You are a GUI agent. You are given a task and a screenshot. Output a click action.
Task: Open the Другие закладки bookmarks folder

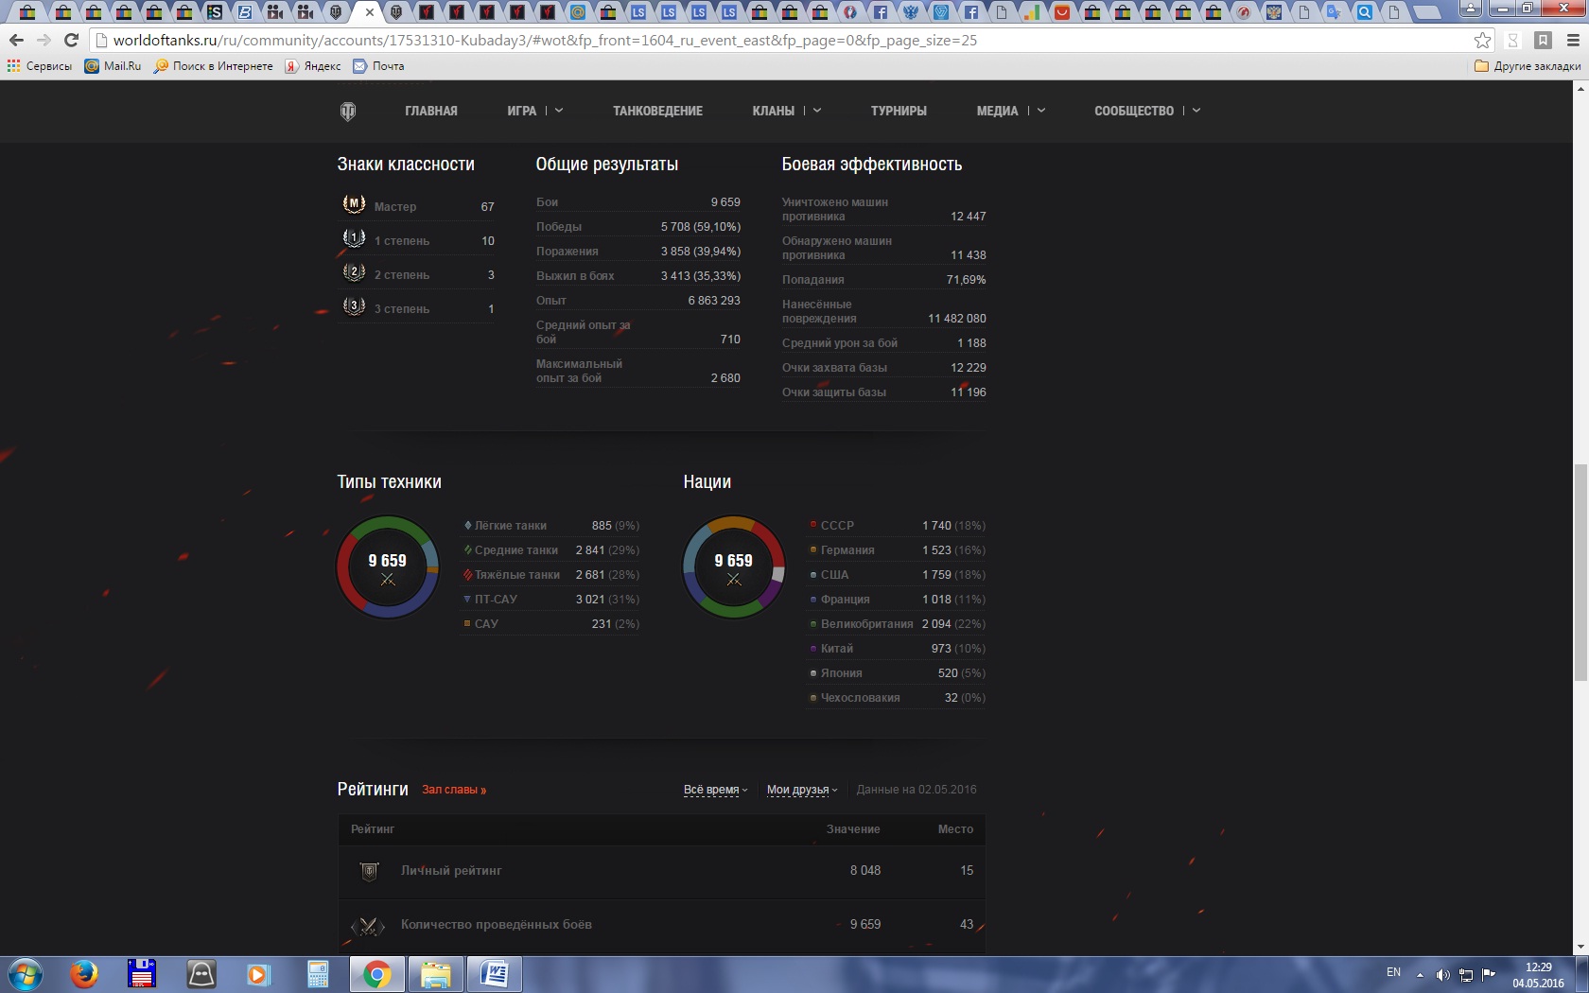tap(1528, 66)
